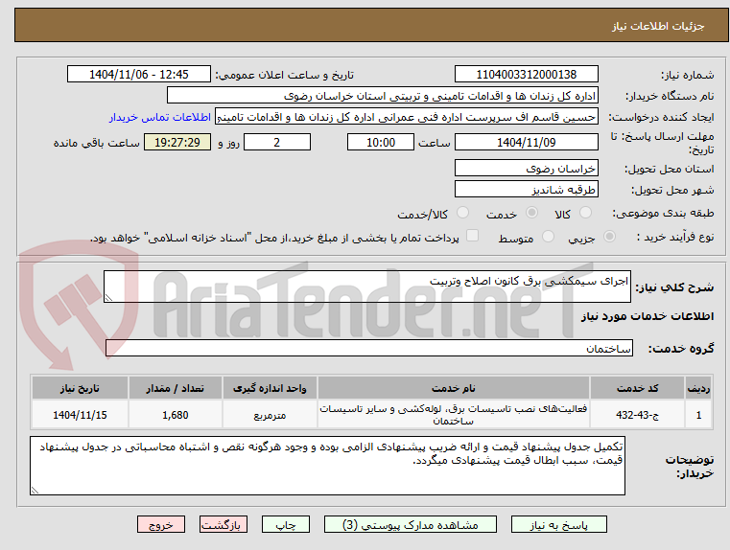
Task: Click the request creator field حسین قاسم اف
Action: tap(407, 117)
